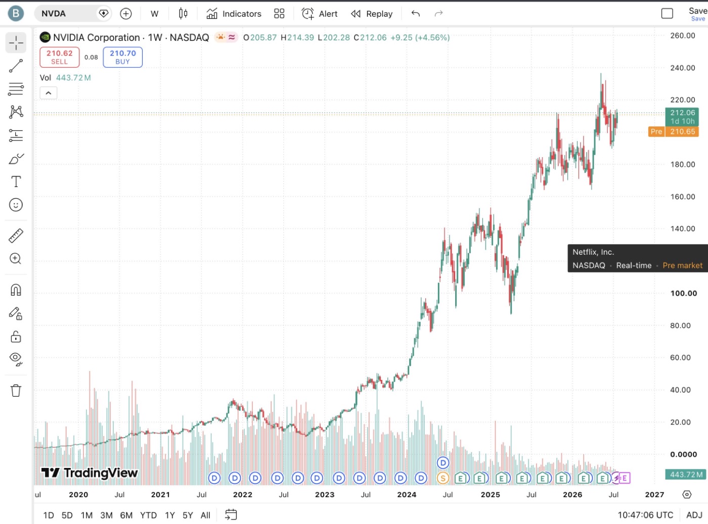Select the Fibonacci retracement lines tool

point(16,89)
